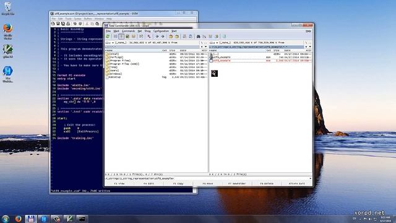Screen dimensions: 396x223
Task: Click Cut icon in GVim toolbar
Action: click(x=87, y=24)
